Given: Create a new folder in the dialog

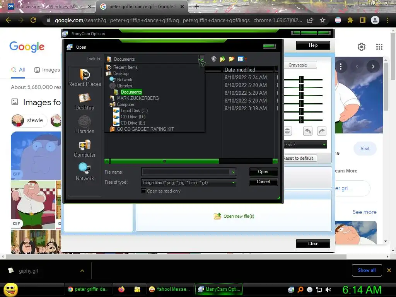Looking at the screenshot, I should [231, 59].
